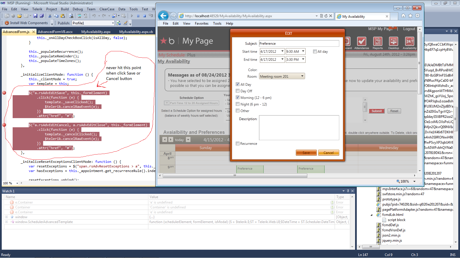Screen dimensions: 460x258
Task: Click Publish Web icon beside Profile1
Action: click(118, 23)
